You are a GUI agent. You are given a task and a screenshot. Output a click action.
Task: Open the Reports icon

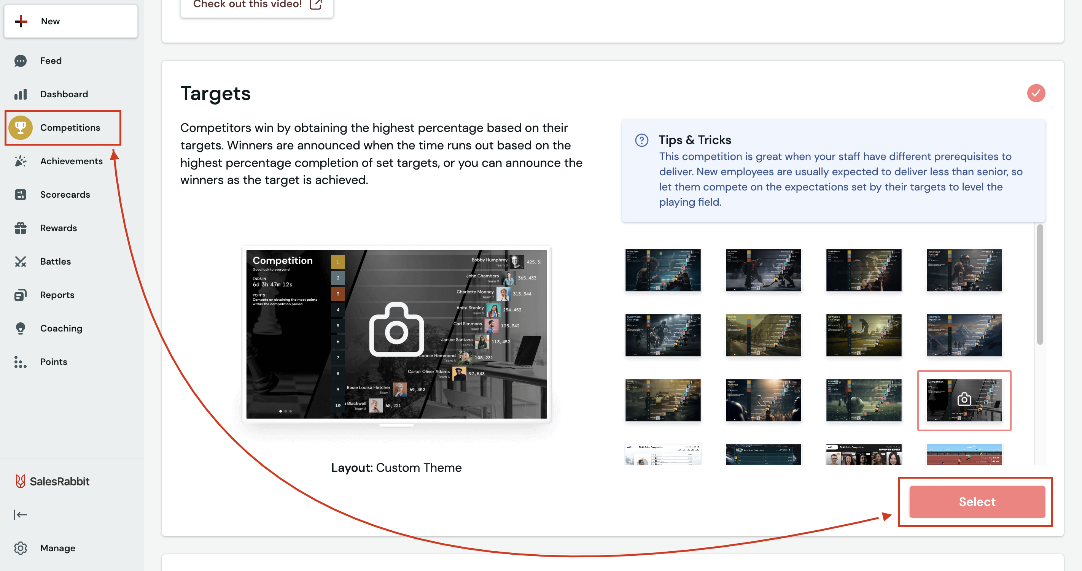point(20,295)
